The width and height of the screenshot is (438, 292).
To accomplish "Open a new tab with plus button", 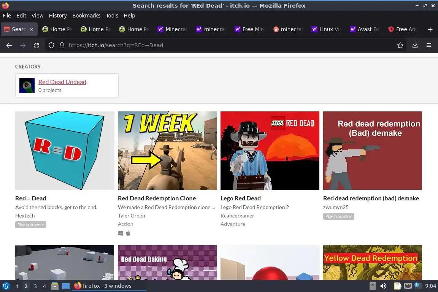I will (x=430, y=29).
